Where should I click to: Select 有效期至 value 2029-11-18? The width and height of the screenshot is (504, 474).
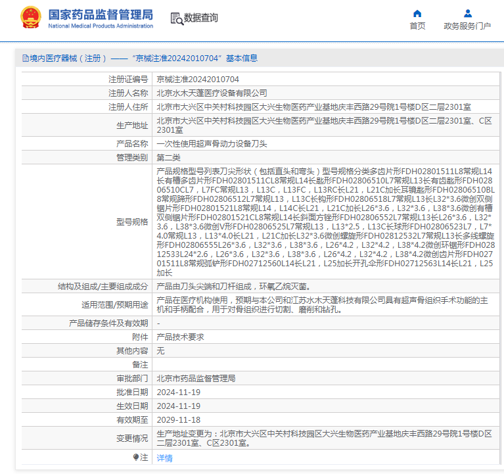(178, 420)
